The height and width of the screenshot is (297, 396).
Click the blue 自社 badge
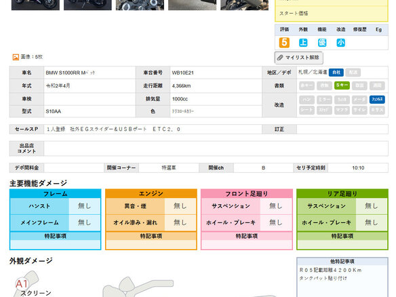336,73
